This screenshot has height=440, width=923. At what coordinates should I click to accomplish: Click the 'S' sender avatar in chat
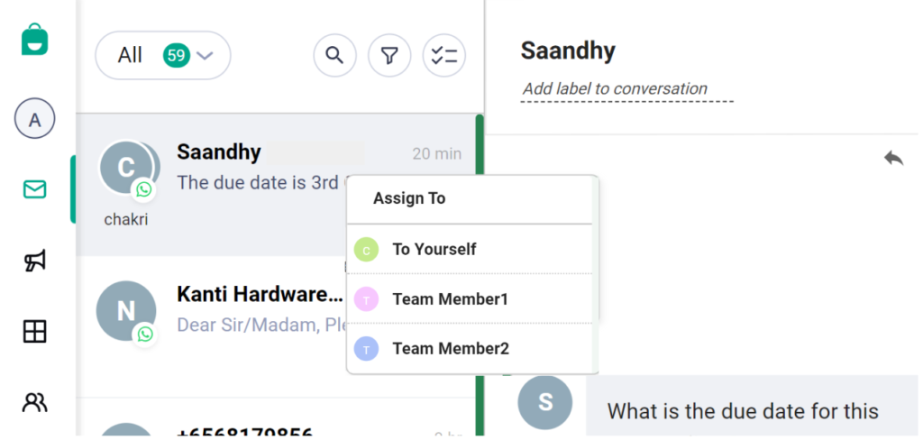click(544, 402)
